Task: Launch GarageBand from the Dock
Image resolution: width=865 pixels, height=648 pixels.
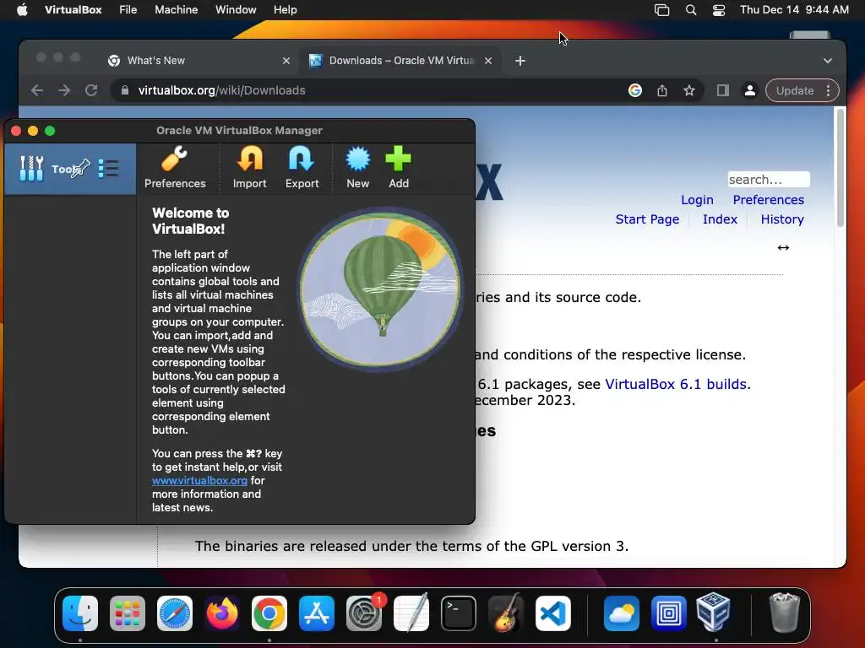Action: pyautogui.click(x=506, y=613)
